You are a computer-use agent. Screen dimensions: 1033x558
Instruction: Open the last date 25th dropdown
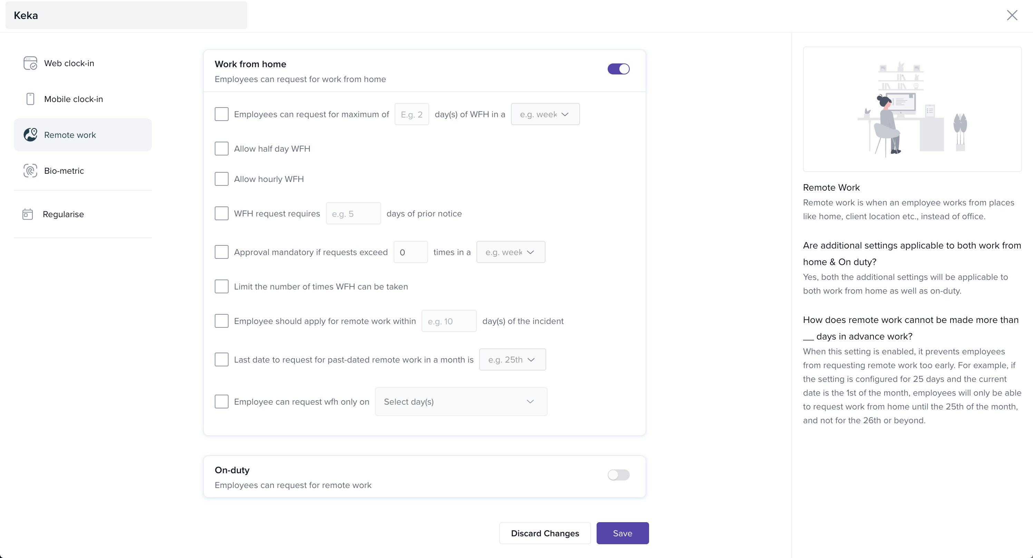pyautogui.click(x=512, y=359)
